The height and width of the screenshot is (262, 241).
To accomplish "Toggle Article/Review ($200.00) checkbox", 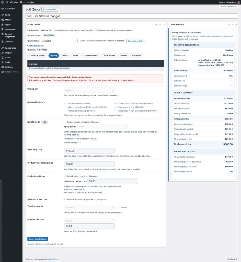I will (x=65, y=103).
